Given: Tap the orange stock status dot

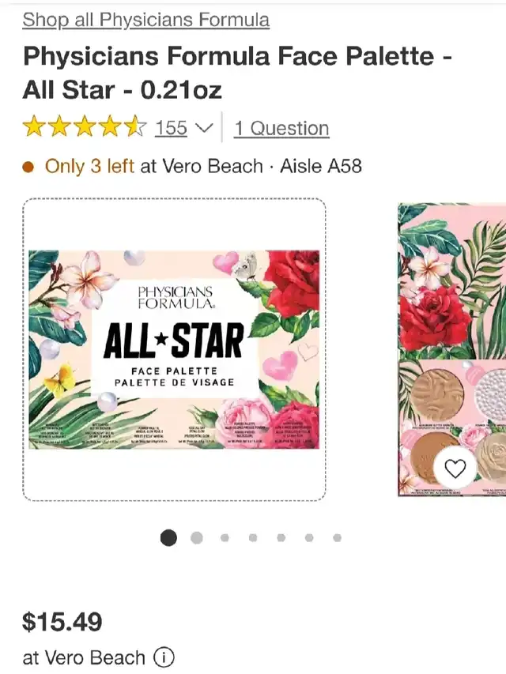Looking at the screenshot, I should pos(28,167).
